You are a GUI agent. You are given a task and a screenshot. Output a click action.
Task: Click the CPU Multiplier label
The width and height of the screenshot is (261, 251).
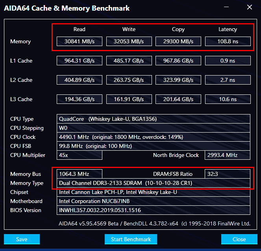(28, 155)
